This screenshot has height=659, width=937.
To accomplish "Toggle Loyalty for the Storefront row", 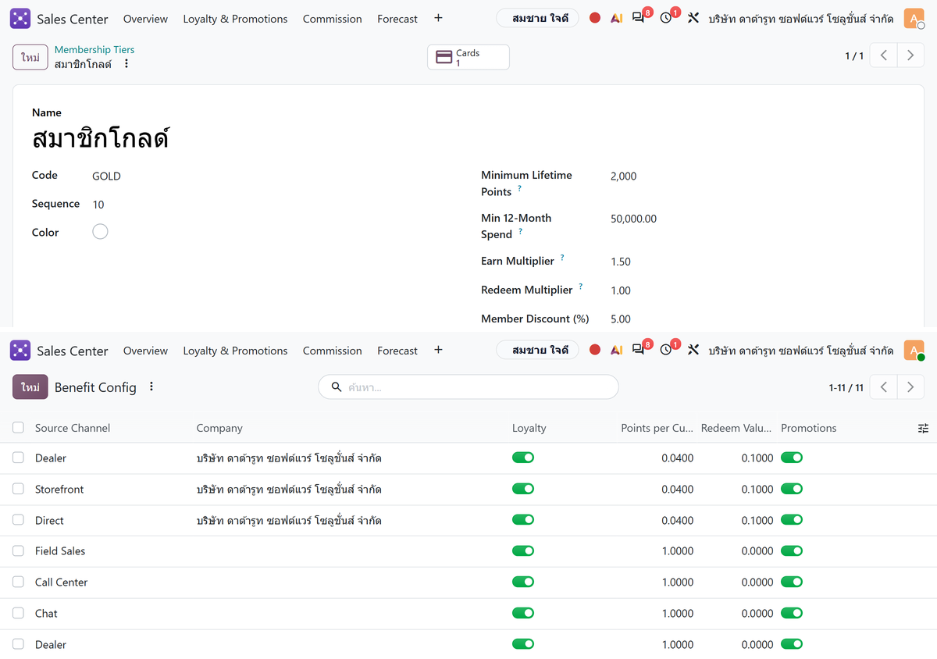I will tap(523, 489).
